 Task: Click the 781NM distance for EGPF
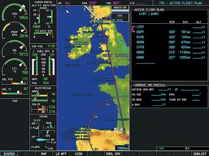click(x=186, y=32)
